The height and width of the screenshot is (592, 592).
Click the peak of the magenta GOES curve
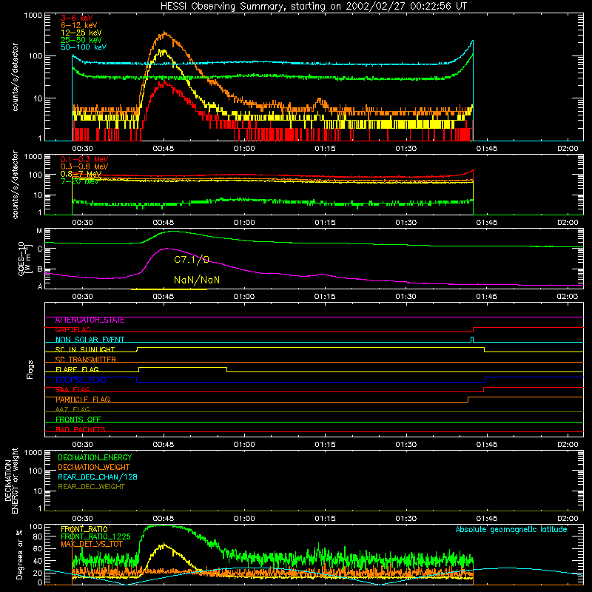pyautogui.click(x=166, y=249)
